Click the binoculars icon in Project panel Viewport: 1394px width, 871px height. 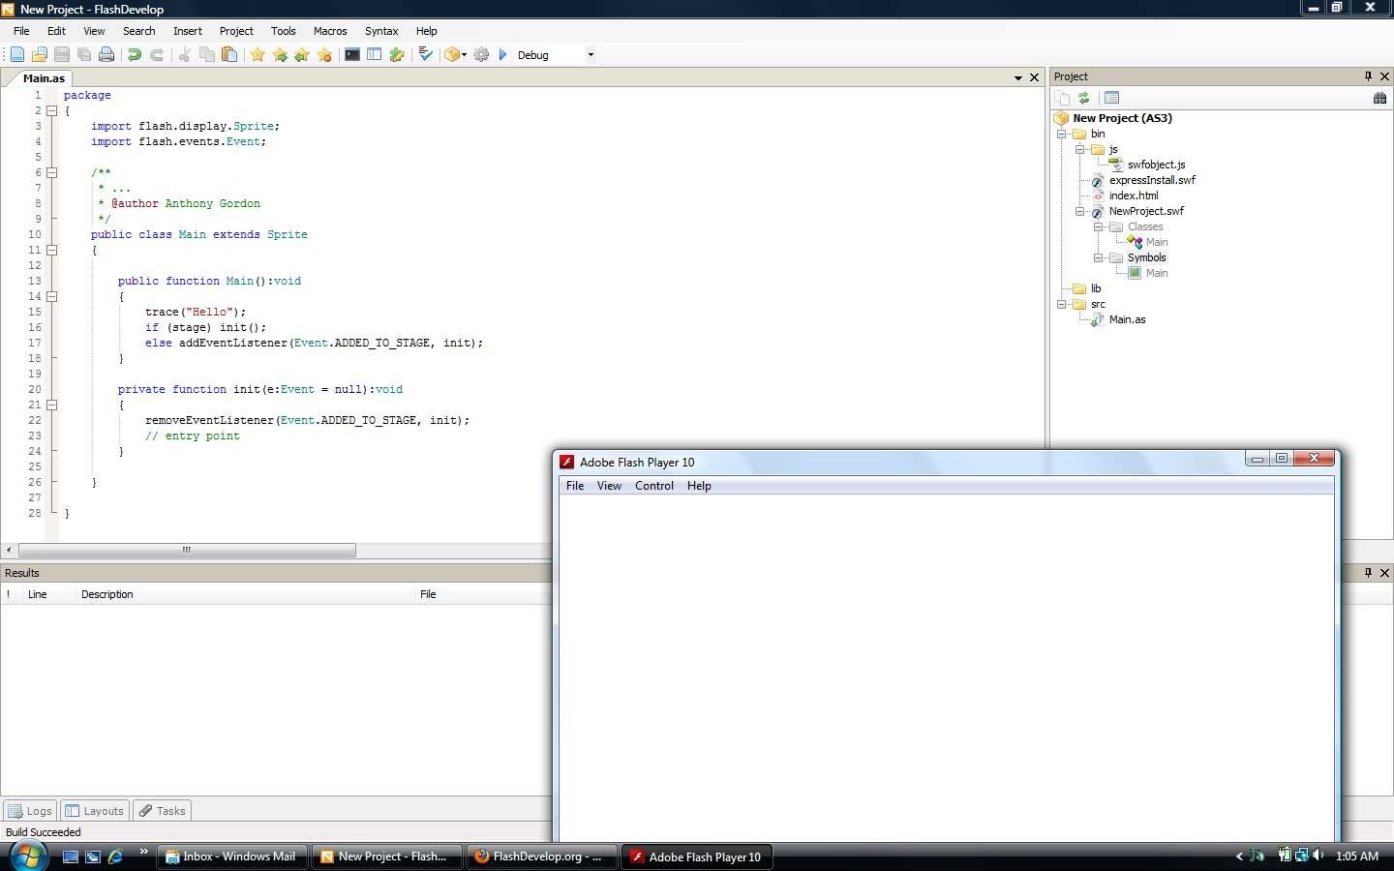coord(1379,98)
